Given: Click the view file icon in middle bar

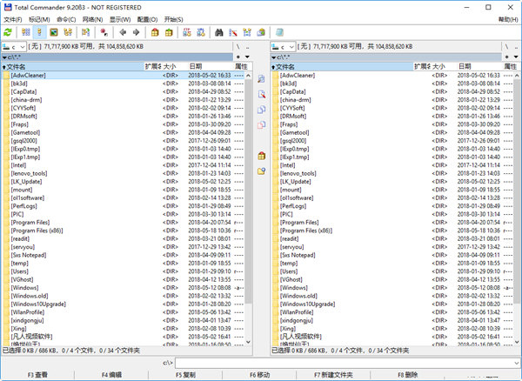Looking at the screenshot, I should click(261, 79).
